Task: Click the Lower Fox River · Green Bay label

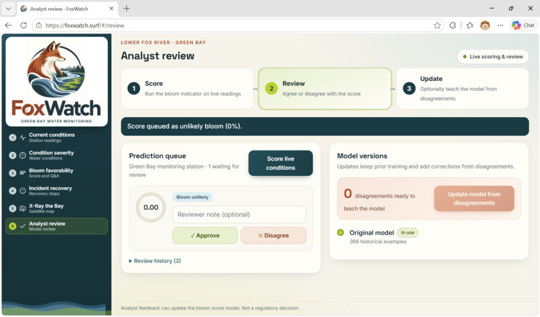Action: 163,43
